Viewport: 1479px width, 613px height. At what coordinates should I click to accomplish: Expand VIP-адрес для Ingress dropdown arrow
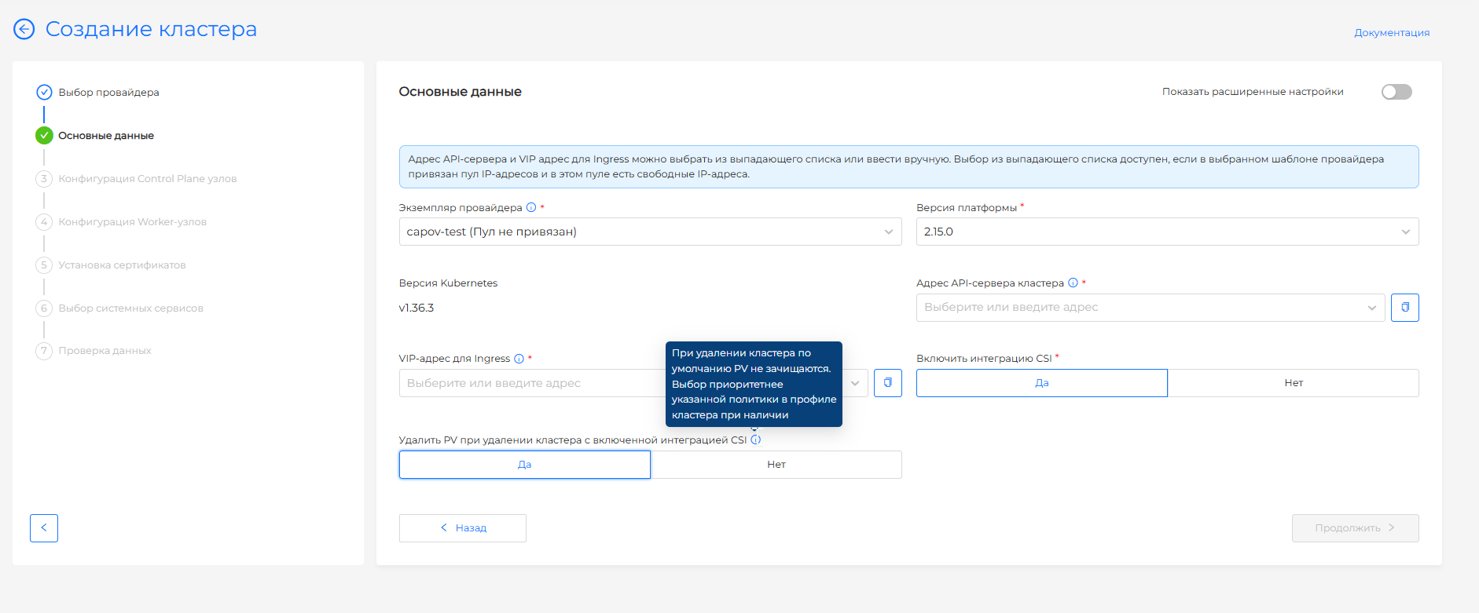tap(855, 383)
